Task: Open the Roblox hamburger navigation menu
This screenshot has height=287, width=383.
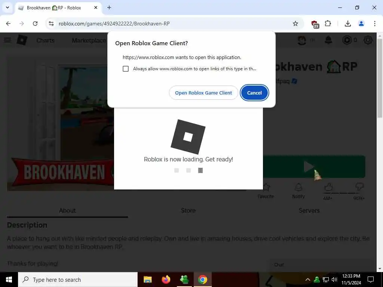Action: click(7, 40)
